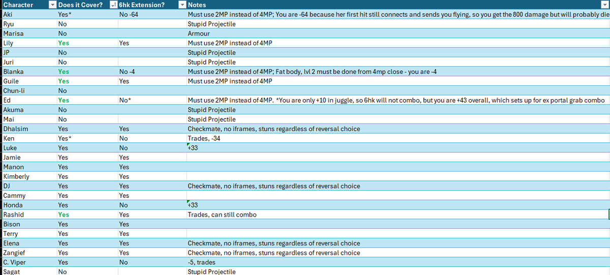Select the 'Mai' character cell
The width and height of the screenshot is (610, 275).
(x=28, y=119)
